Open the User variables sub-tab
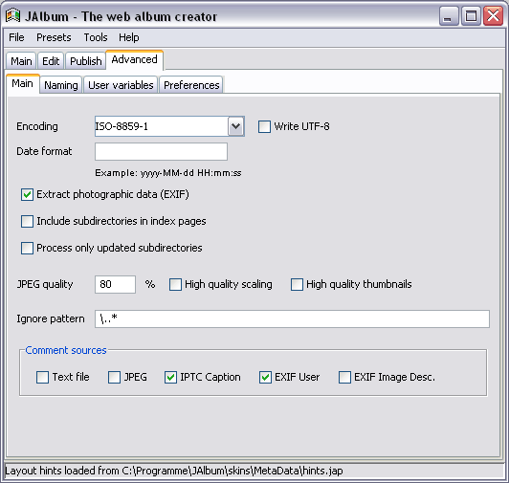Screen dimensions: 509x483 121,85
